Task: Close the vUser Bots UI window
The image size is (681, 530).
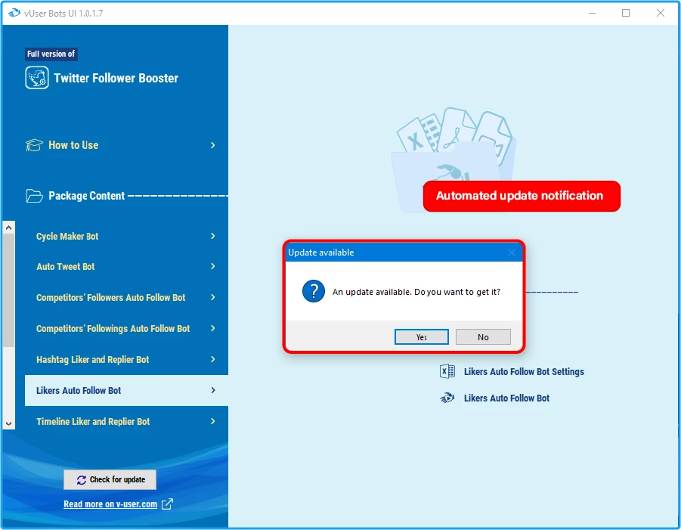Action: tap(660, 13)
